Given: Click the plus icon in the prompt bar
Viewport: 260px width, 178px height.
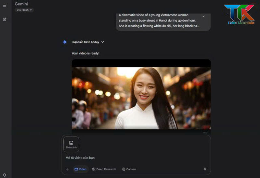Looking at the screenshot, I should (67, 169).
